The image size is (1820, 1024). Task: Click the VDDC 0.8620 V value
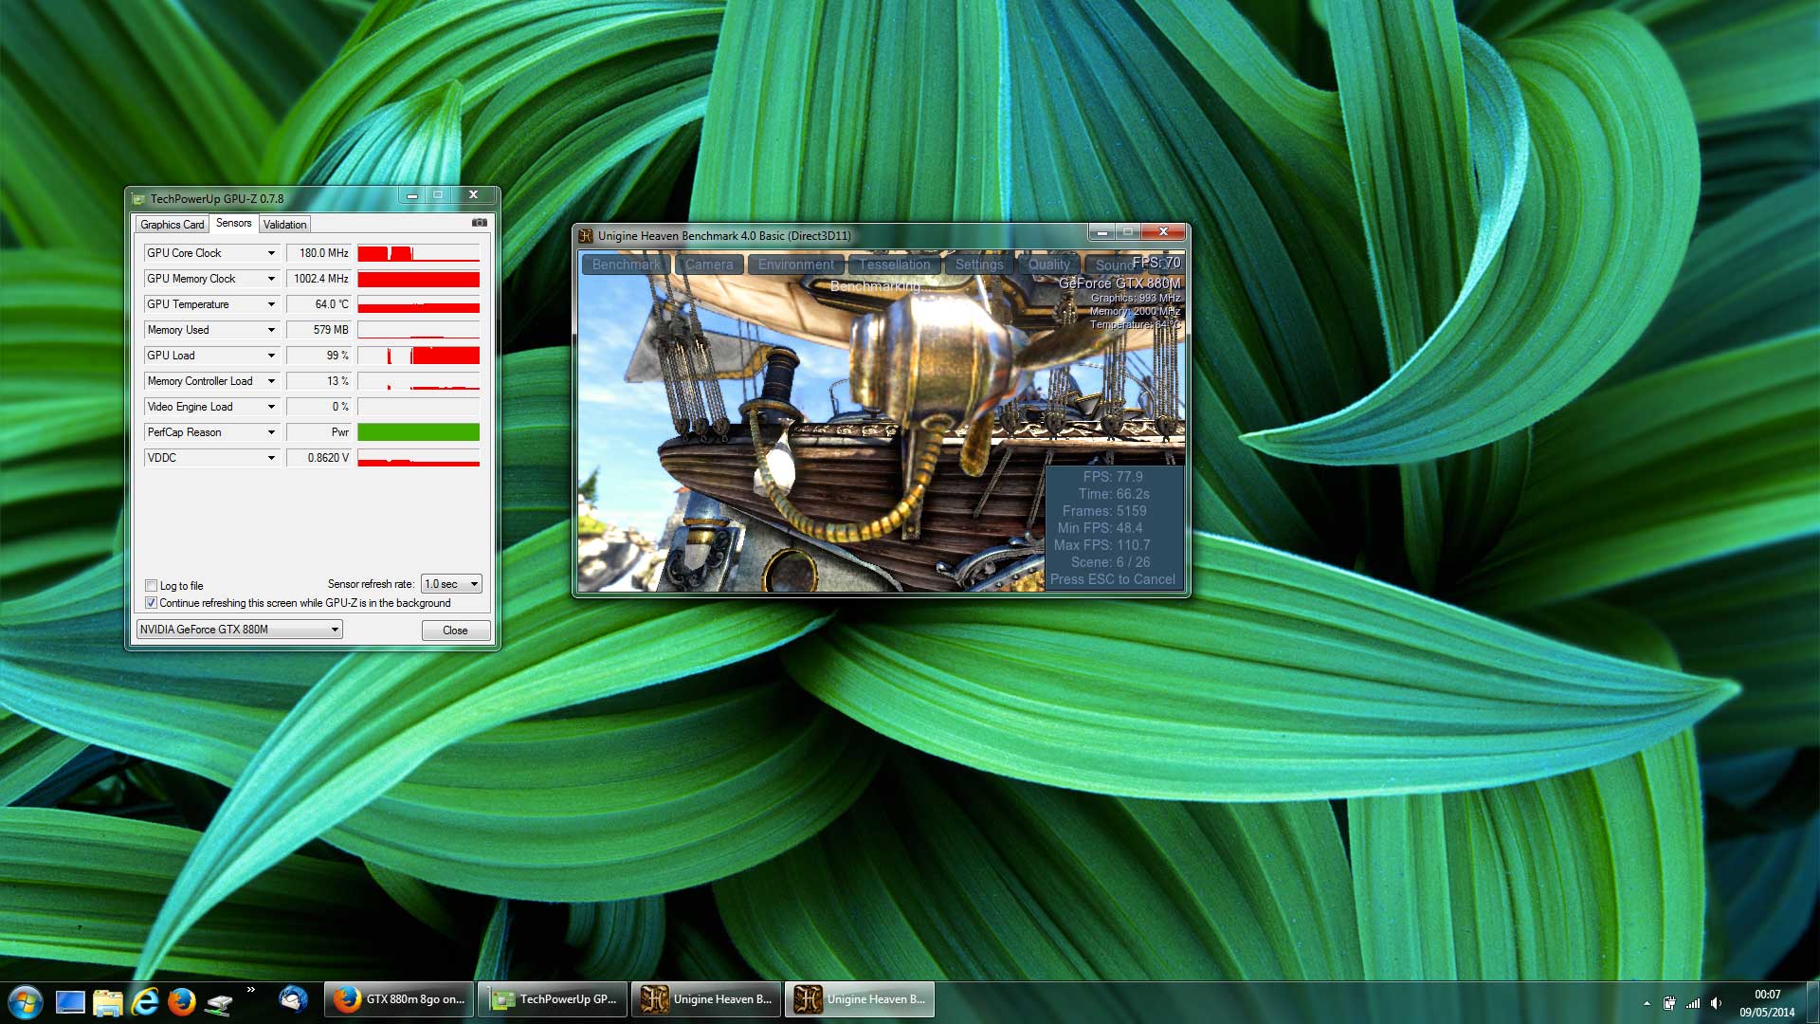click(x=319, y=458)
